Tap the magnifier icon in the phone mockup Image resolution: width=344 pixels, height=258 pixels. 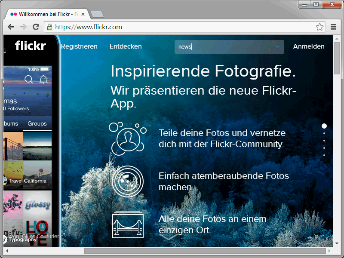(x=29, y=79)
